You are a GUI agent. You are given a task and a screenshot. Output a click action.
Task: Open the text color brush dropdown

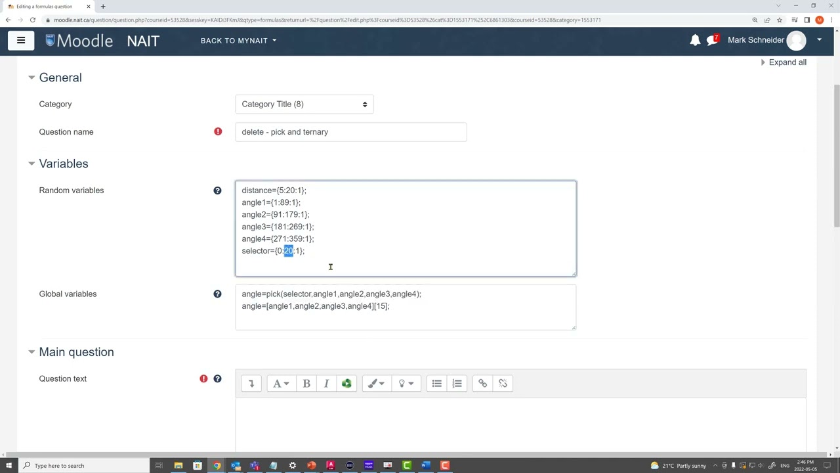click(x=376, y=384)
